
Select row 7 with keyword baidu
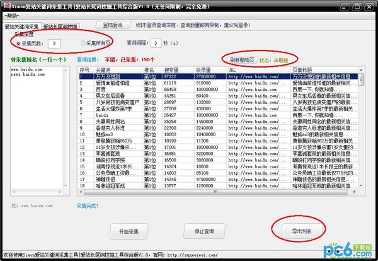click(x=219, y=115)
